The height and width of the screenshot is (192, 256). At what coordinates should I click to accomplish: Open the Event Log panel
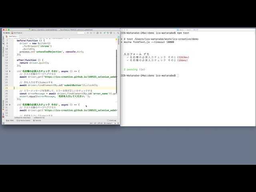pos(112,120)
